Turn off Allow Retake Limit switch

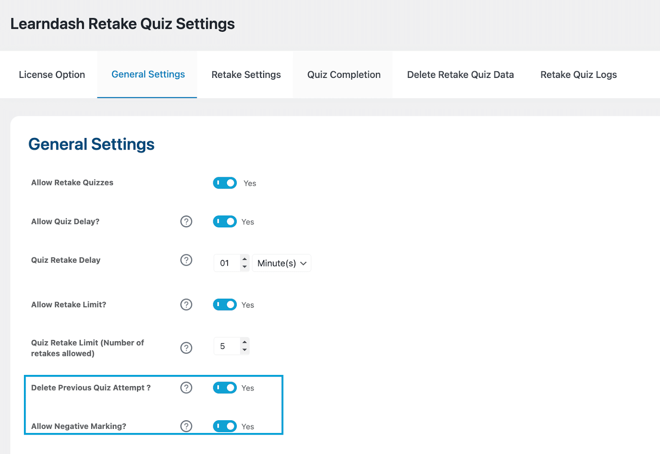point(225,305)
